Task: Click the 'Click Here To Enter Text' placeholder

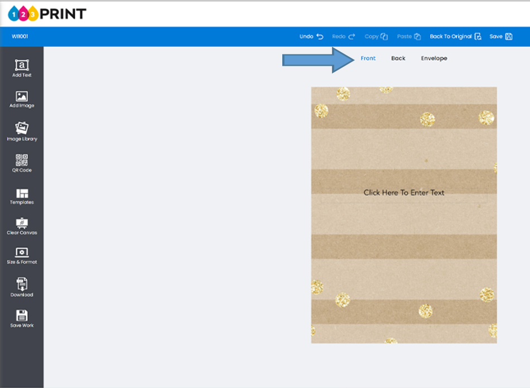Action: point(404,193)
